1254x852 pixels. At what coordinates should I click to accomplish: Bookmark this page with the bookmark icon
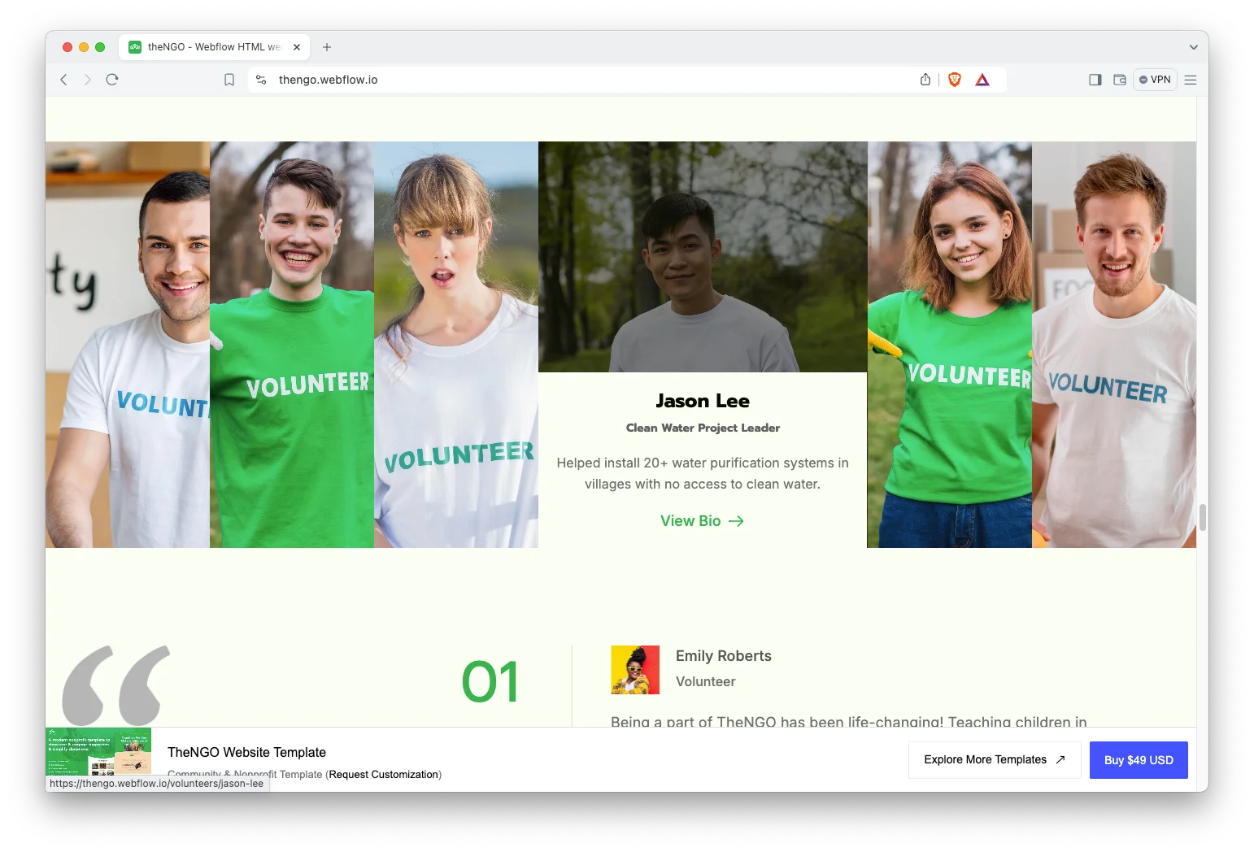coord(229,80)
